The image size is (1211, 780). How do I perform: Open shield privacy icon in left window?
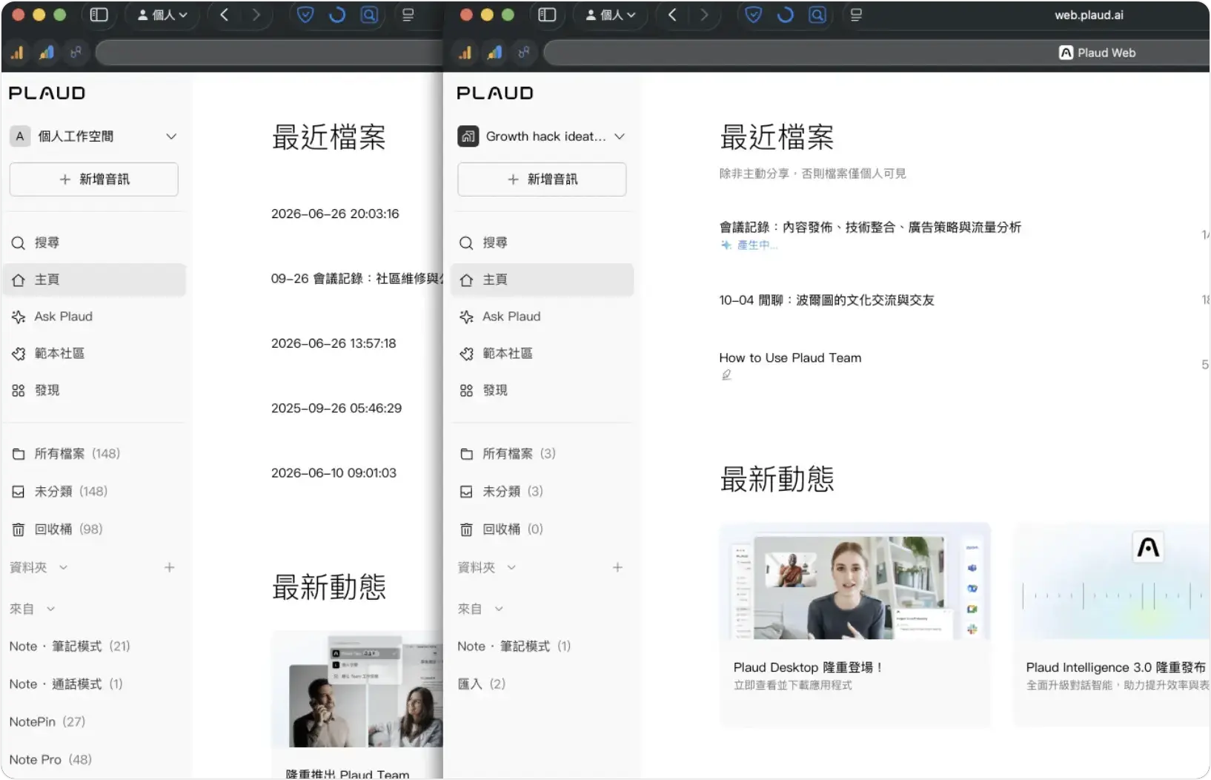[x=305, y=15]
